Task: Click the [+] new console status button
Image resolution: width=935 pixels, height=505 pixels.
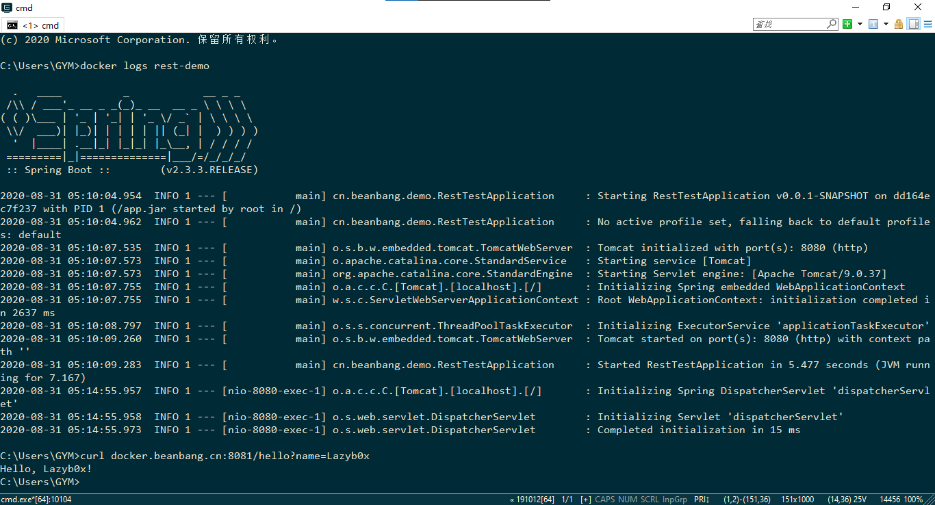Action: pos(586,500)
